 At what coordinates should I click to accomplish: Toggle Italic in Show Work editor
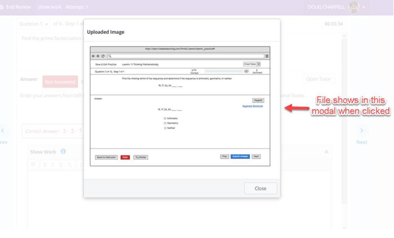tap(52, 164)
